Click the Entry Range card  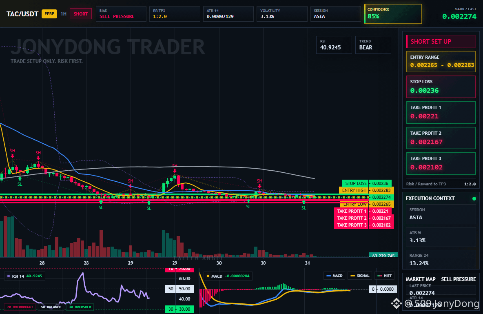click(x=441, y=62)
